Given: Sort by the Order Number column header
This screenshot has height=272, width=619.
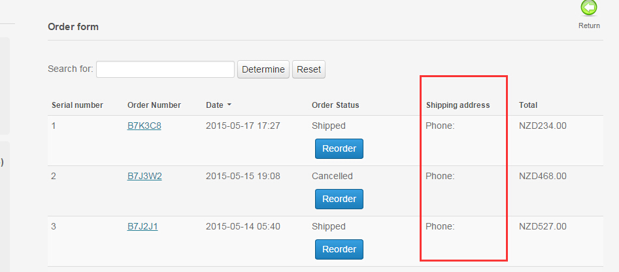Looking at the screenshot, I should click(154, 105).
